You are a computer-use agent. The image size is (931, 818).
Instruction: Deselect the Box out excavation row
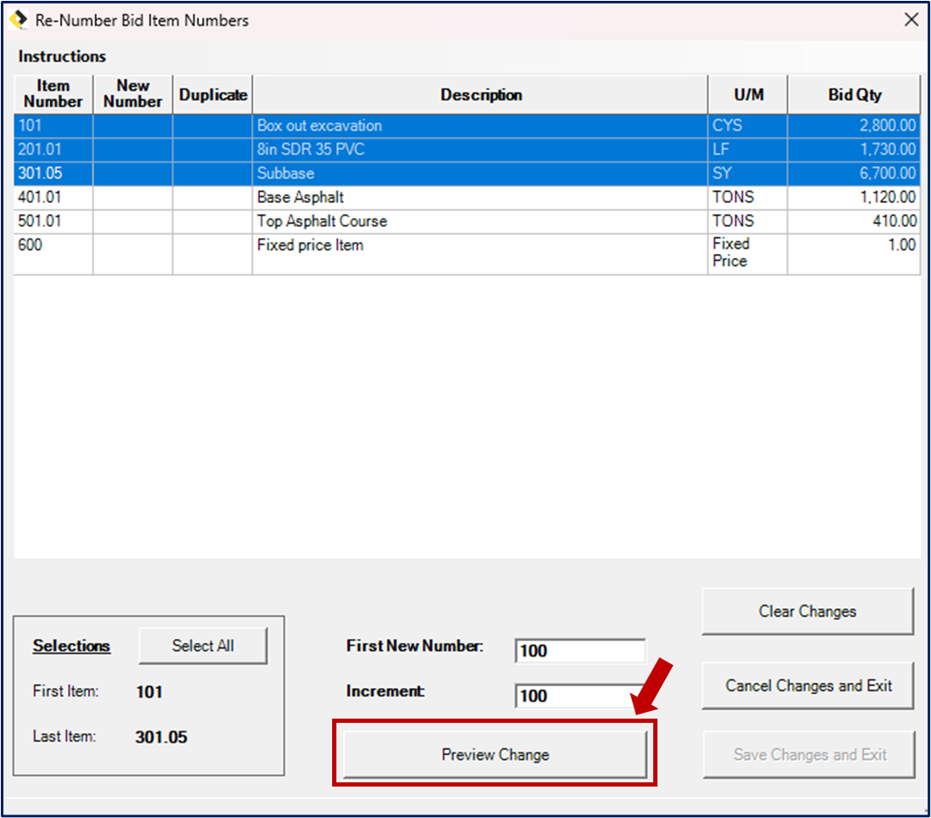click(x=382, y=125)
